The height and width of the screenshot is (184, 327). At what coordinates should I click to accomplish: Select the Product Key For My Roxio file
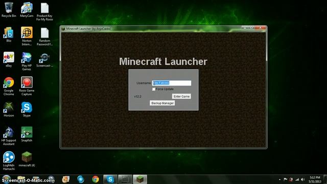[44, 12]
